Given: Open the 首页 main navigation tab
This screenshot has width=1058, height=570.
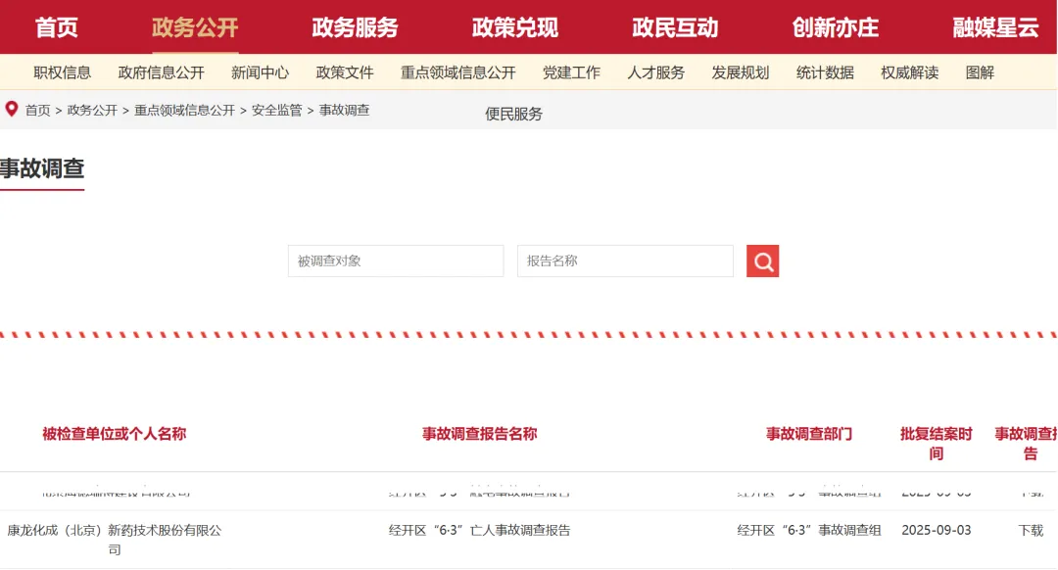Looking at the screenshot, I should (x=57, y=27).
